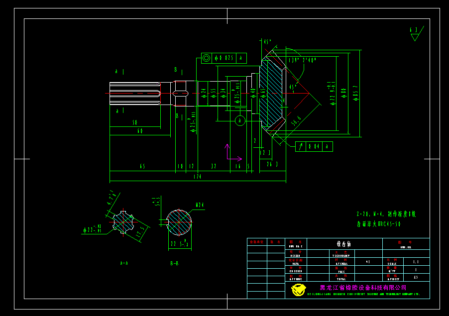This screenshot has height=316, width=449.
Task: Click the φ0.025 concentricity tolerance value
Action: pyautogui.click(x=224, y=58)
